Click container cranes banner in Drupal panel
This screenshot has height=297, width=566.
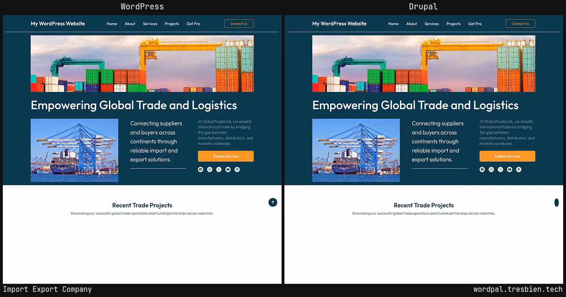[424, 64]
